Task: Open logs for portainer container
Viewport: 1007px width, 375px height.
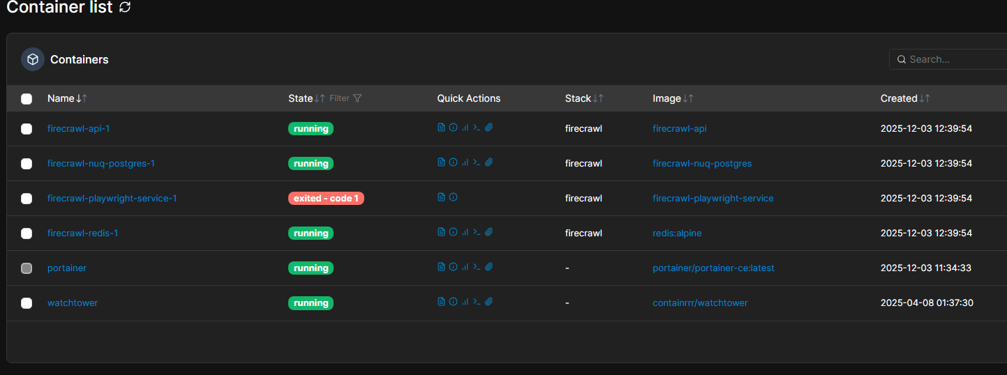Action: click(441, 267)
